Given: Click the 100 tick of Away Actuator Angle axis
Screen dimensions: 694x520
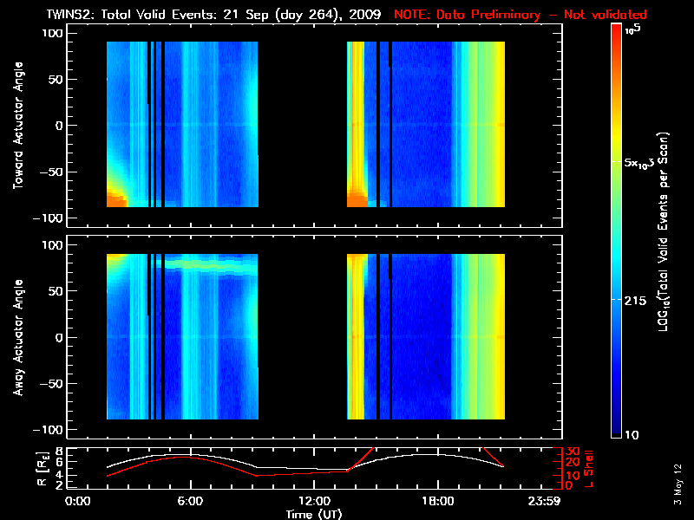Looking at the screenshot, I should coord(52,244).
